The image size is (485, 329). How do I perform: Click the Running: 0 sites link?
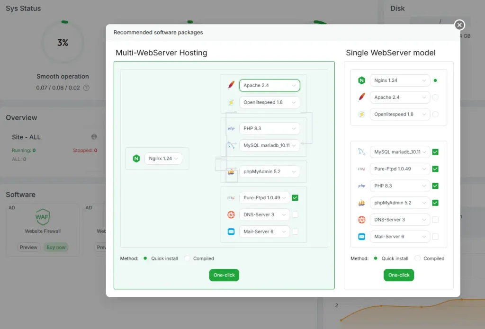coord(24,150)
